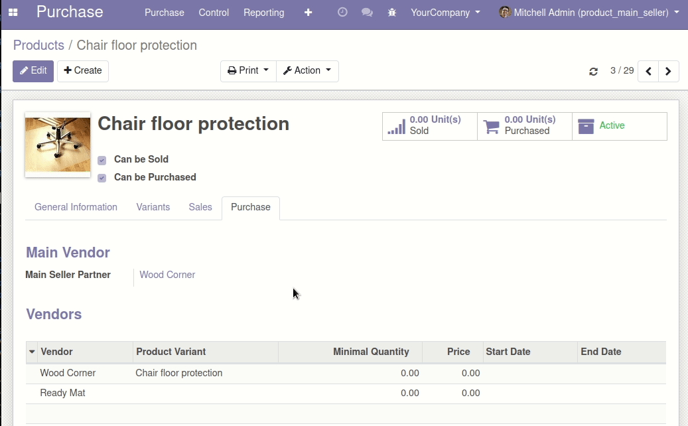Click the Active archive box icon
Screen dimensions: 688x426
tap(586, 126)
